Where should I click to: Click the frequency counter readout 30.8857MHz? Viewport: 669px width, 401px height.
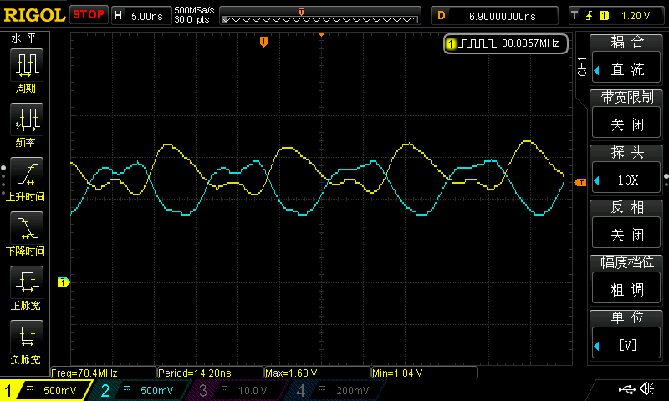pyautogui.click(x=506, y=43)
